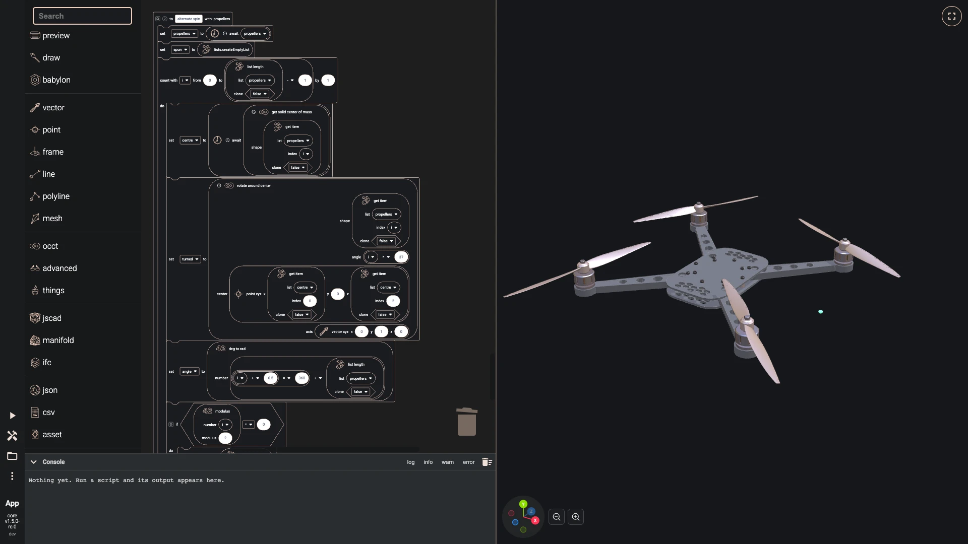Toggle clone false in list length block
Viewport: 968px width, 544px height.
pyautogui.click(x=260, y=94)
